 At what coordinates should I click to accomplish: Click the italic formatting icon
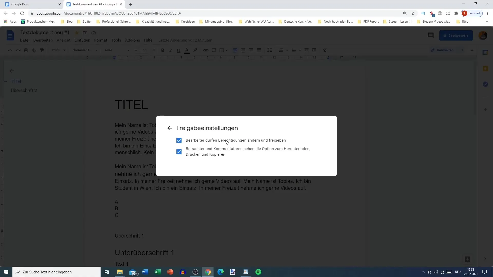[171, 50]
